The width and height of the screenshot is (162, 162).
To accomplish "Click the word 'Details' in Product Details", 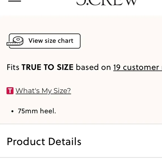I will tap(65, 141).
